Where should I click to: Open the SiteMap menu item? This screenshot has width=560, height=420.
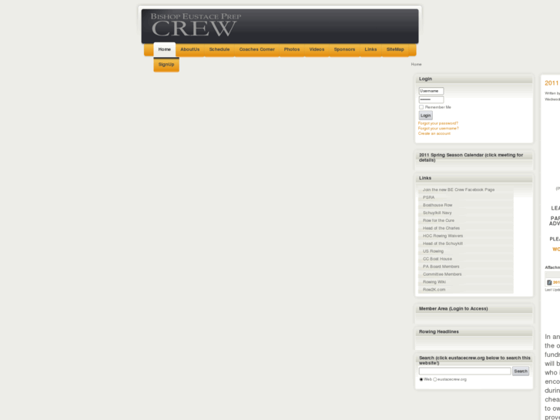[395, 49]
